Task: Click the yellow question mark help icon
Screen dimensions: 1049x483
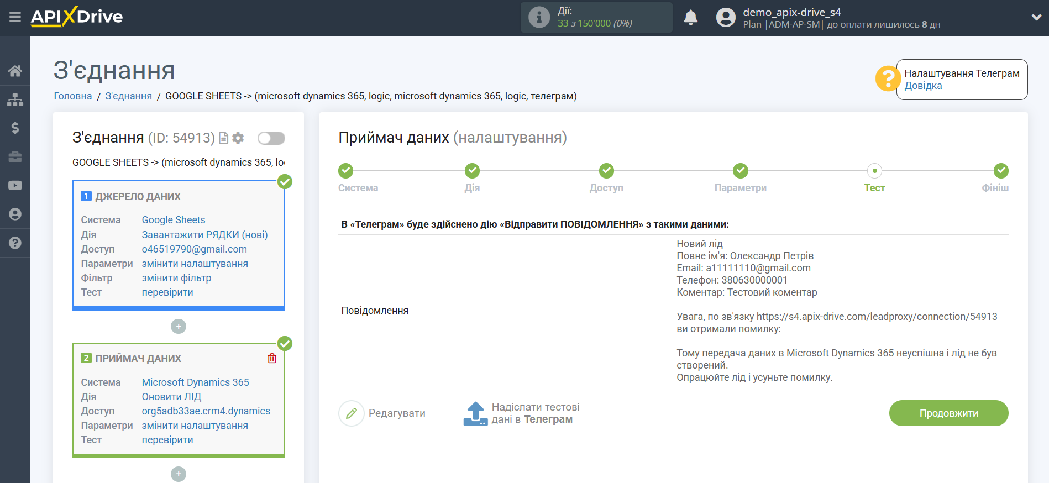Action: (x=888, y=78)
